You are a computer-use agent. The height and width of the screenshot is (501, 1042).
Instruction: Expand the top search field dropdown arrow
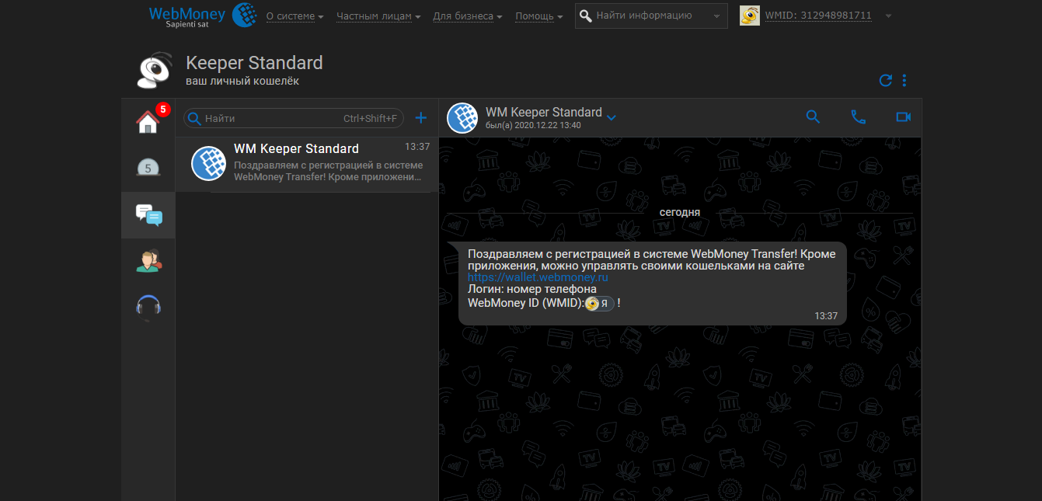tap(716, 16)
